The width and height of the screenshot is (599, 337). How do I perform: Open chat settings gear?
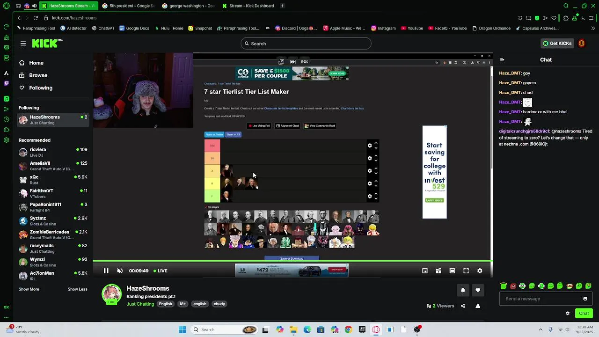pos(568,313)
